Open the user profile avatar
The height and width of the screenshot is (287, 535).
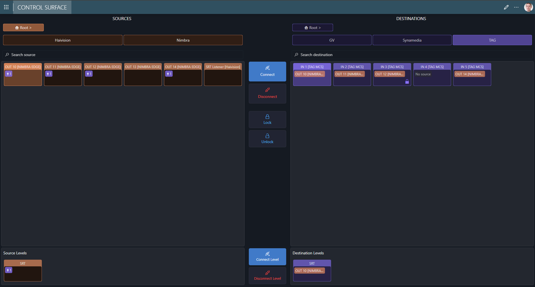528,7
